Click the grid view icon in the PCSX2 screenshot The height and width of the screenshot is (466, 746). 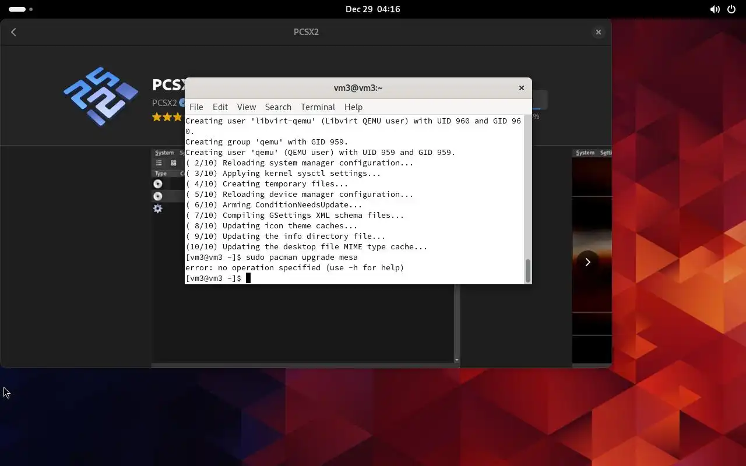point(173,163)
